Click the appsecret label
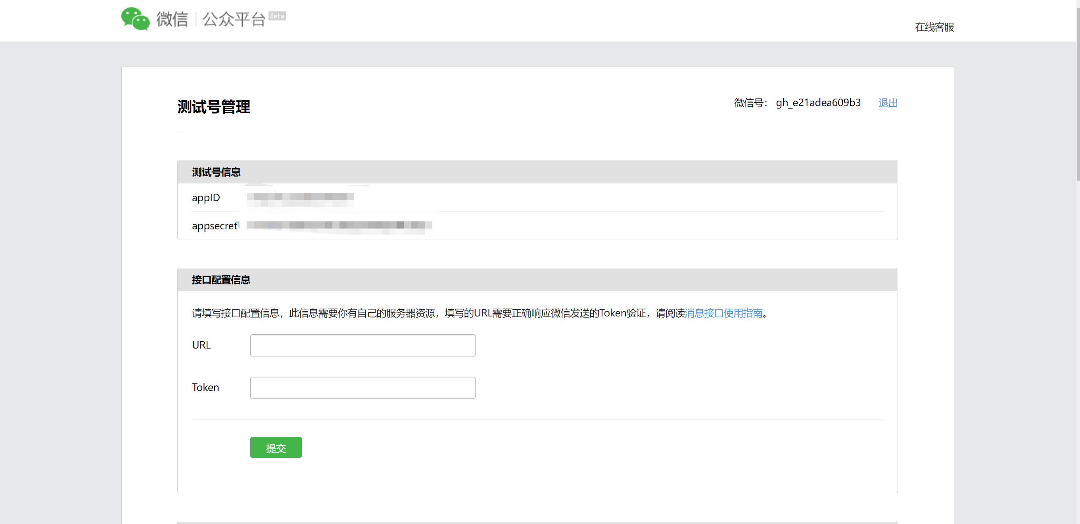This screenshot has height=524, width=1080. (x=215, y=226)
